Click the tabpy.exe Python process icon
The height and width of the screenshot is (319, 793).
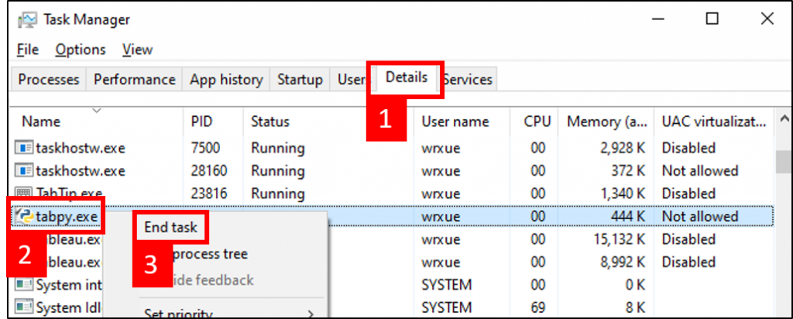pyautogui.click(x=24, y=217)
